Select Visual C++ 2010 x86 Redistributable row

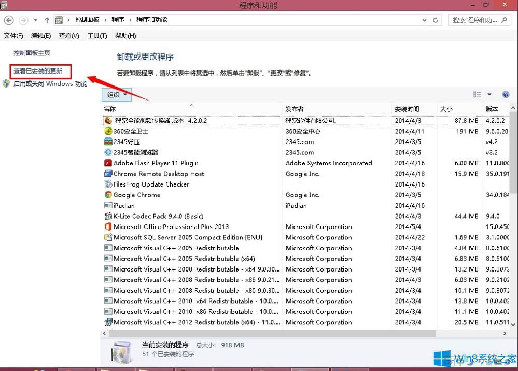[306, 311]
